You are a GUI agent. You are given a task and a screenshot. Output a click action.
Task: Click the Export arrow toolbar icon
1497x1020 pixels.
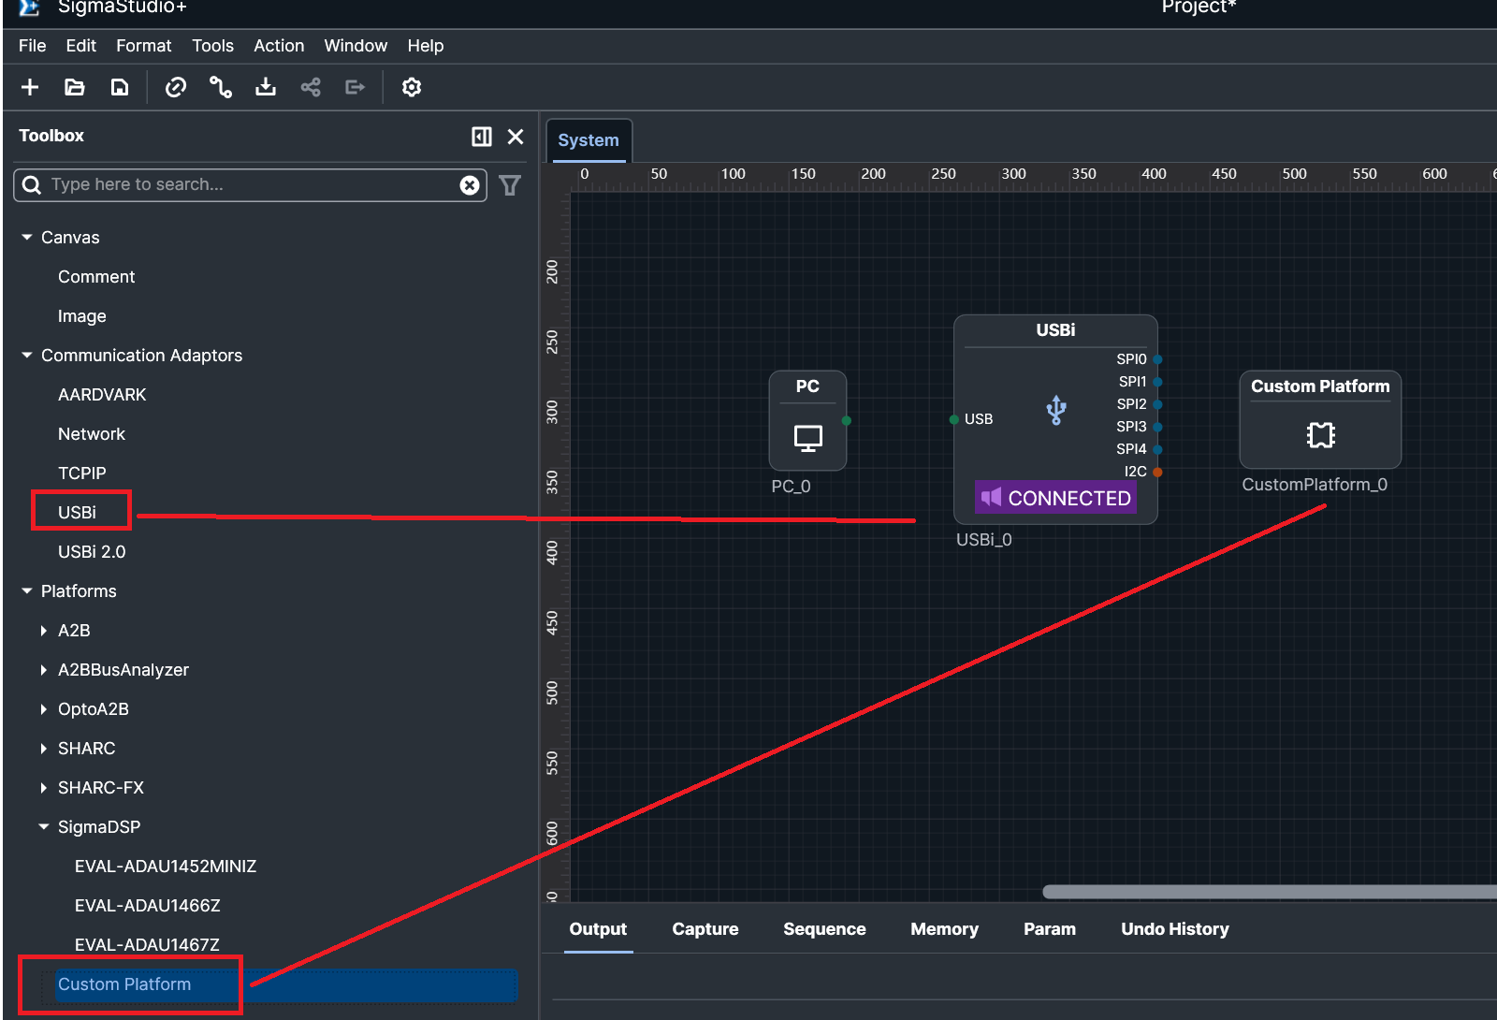(x=356, y=87)
